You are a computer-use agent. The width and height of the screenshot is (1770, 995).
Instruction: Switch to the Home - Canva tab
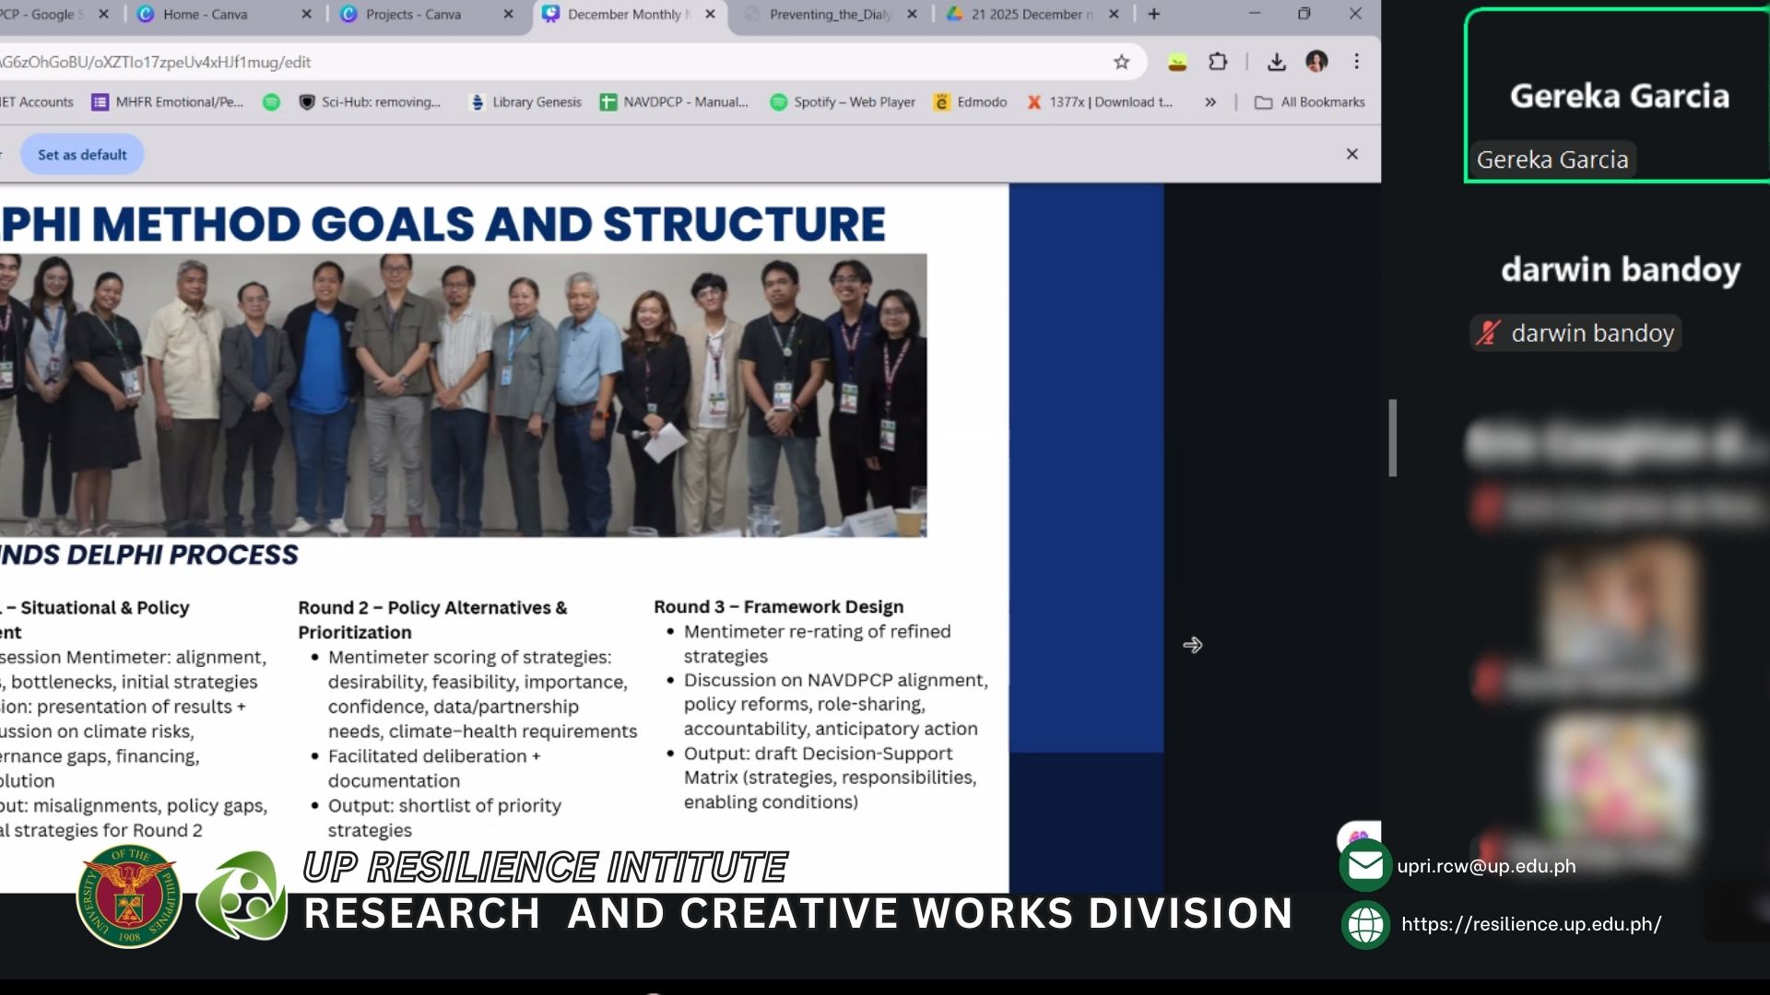[x=205, y=15]
